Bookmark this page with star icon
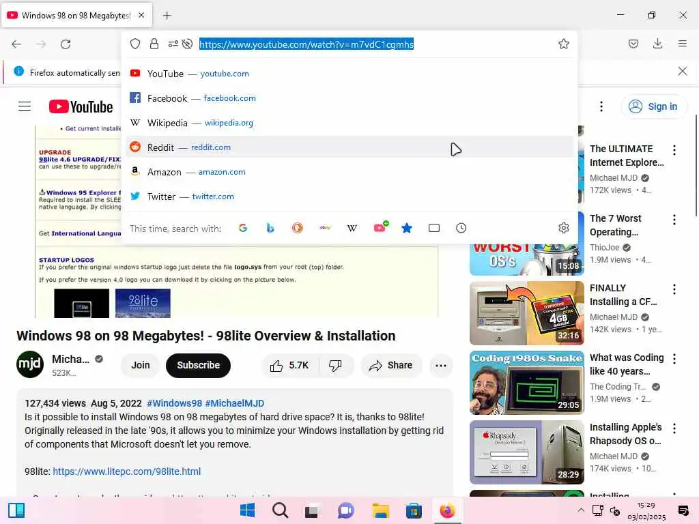 563,44
